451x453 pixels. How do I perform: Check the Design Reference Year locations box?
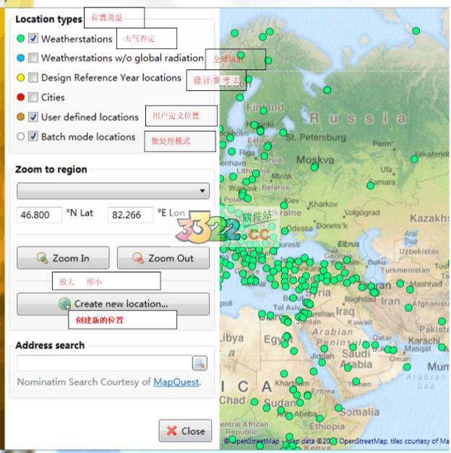[33, 78]
